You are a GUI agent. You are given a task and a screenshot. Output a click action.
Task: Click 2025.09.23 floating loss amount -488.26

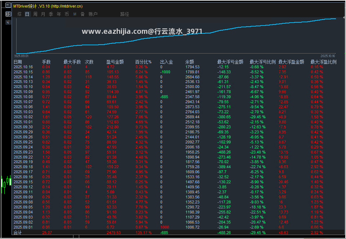click(224, 152)
